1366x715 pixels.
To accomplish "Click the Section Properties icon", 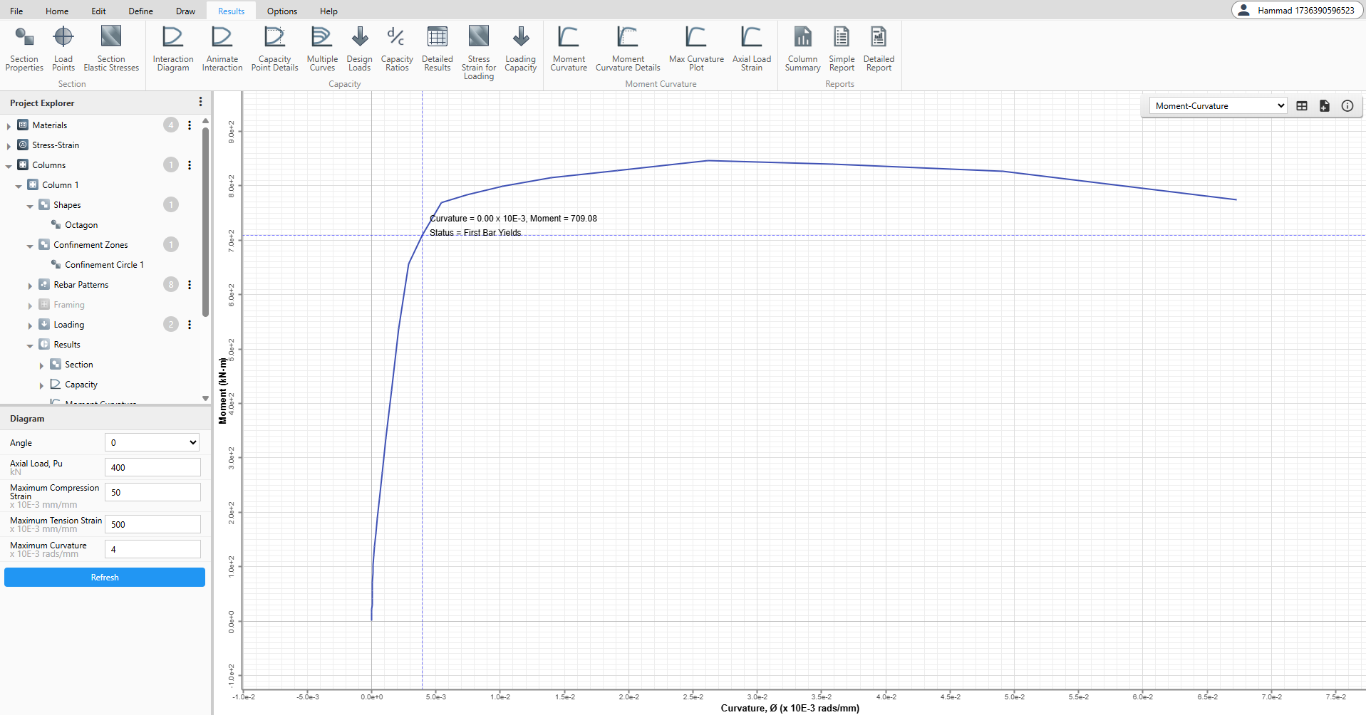I will [24, 48].
